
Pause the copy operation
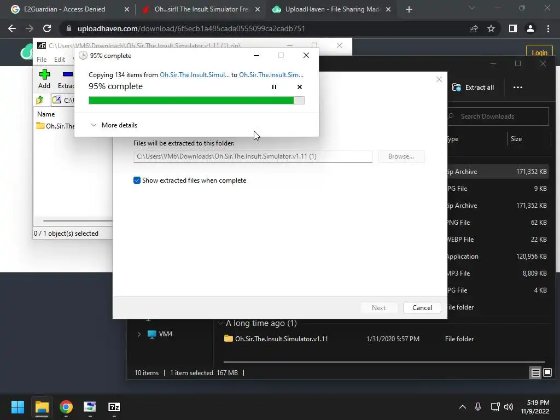click(274, 87)
